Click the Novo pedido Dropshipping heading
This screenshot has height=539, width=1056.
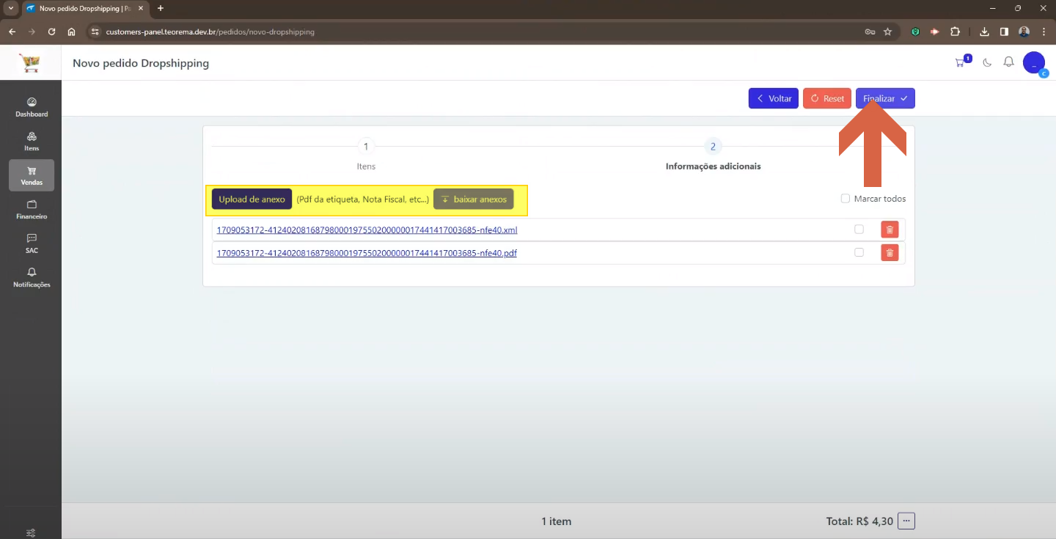pyautogui.click(x=141, y=63)
